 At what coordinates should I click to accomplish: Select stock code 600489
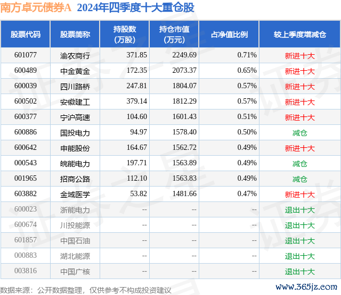[x=26, y=71]
